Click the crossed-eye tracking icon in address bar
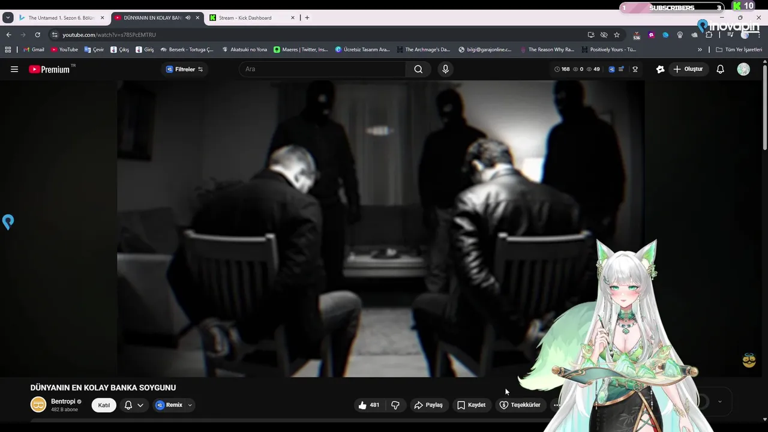The image size is (768, 432). click(604, 35)
